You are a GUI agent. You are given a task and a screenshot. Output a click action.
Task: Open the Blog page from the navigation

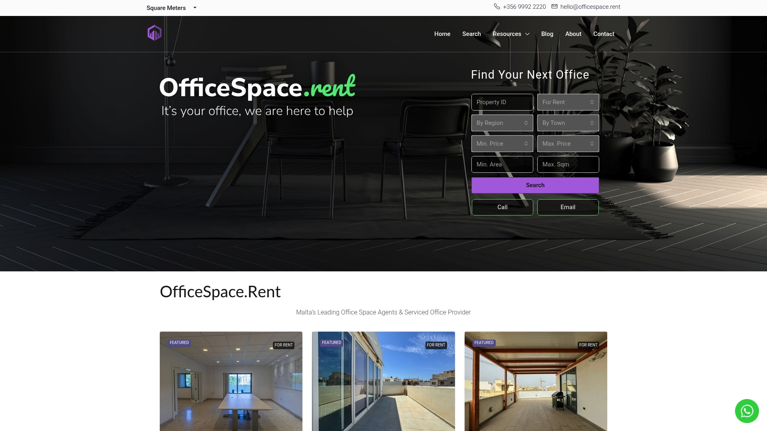point(547,34)
